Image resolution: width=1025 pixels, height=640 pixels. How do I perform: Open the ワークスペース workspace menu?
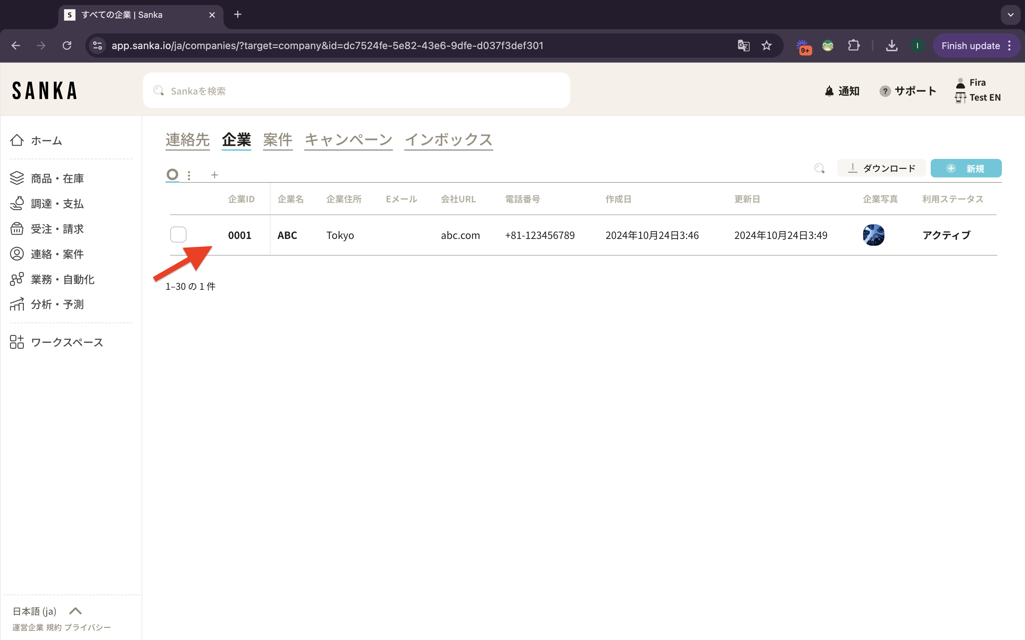[x=67, y=342]
